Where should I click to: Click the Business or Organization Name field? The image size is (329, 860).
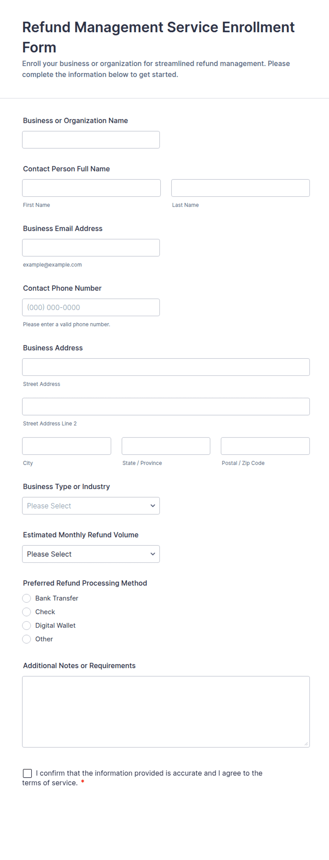[91, 140]
